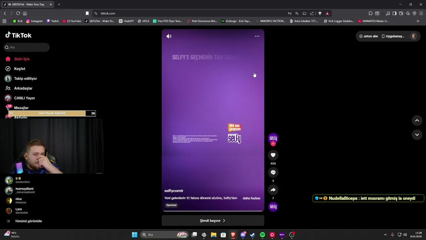Open the KickLogz bookmark
The image size is (426, 240).
click(x=236, y=21)
